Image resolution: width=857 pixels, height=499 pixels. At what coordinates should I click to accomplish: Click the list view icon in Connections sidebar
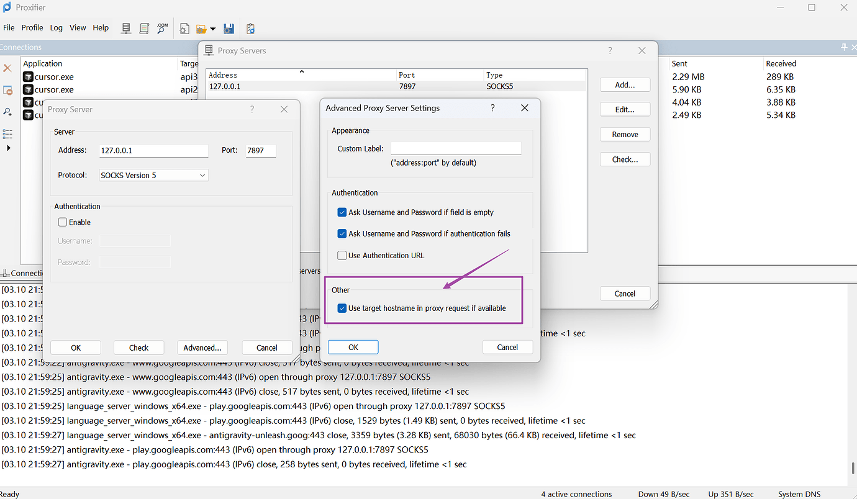(x=7, y=134)
